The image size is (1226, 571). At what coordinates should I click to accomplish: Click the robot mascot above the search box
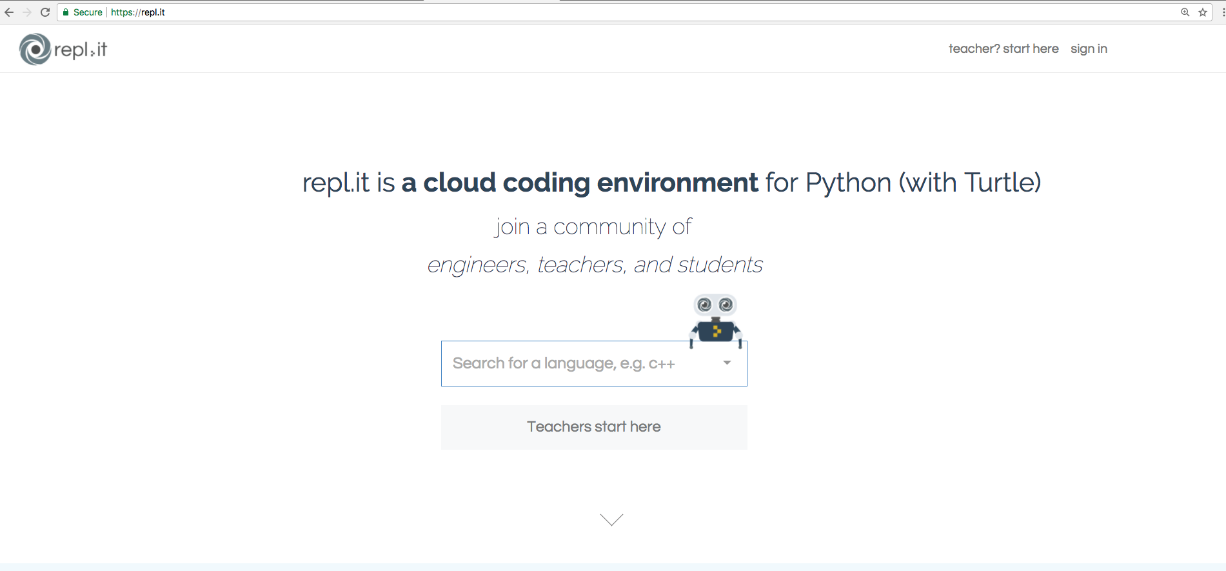coord(715,320)
